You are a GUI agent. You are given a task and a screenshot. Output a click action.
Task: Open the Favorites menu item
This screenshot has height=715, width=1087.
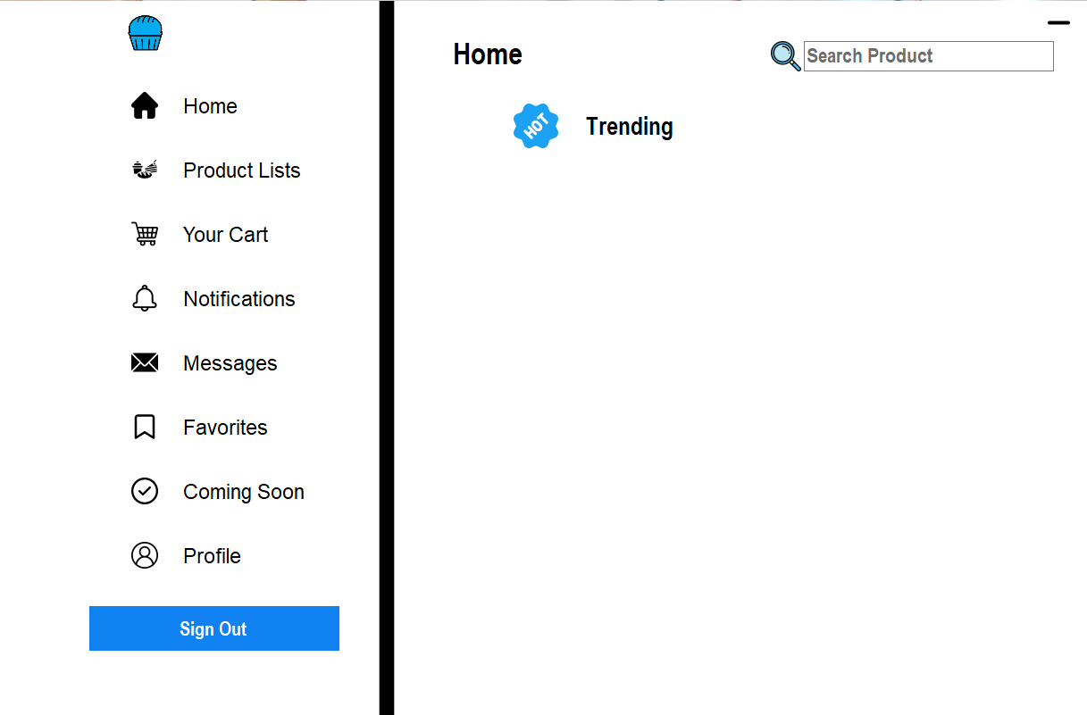(x=225, y=428)
